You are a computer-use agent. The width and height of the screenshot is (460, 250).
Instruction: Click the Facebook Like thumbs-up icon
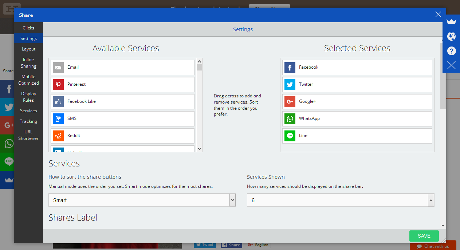pos(58,102)
